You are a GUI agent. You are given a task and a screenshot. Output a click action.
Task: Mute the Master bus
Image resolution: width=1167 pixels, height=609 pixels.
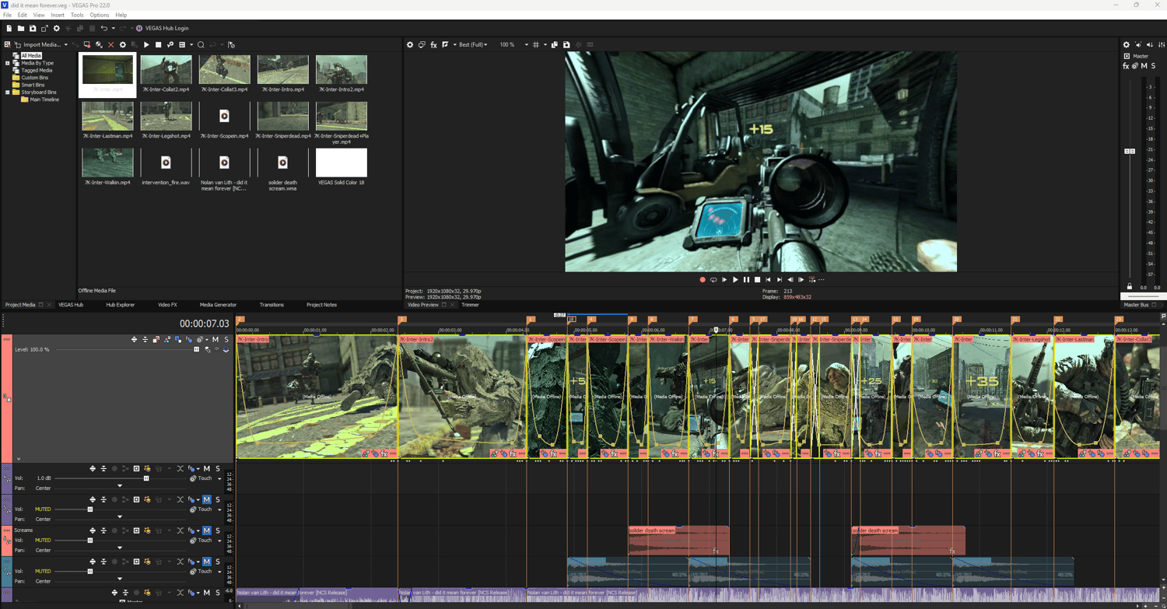point(1144,66)
